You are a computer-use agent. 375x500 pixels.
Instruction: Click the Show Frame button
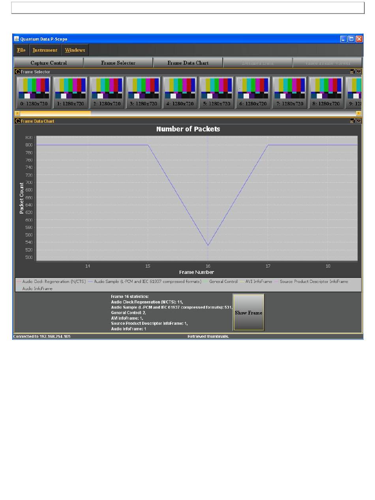point(249,313)
